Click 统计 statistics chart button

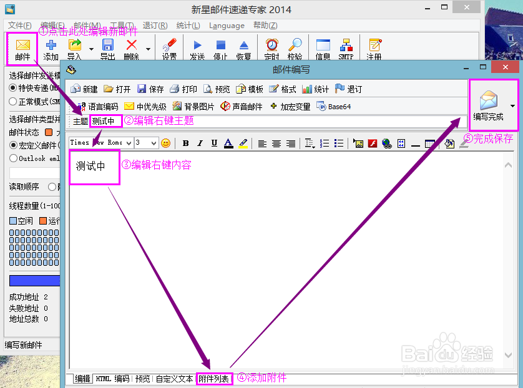coord(315,89)
